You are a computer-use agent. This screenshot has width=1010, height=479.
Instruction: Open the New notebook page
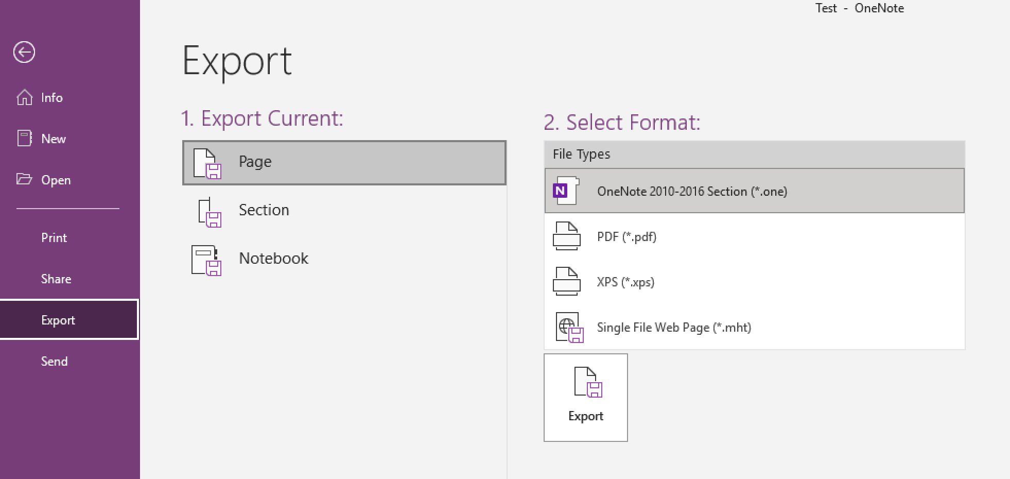click(x=69, y=139)
